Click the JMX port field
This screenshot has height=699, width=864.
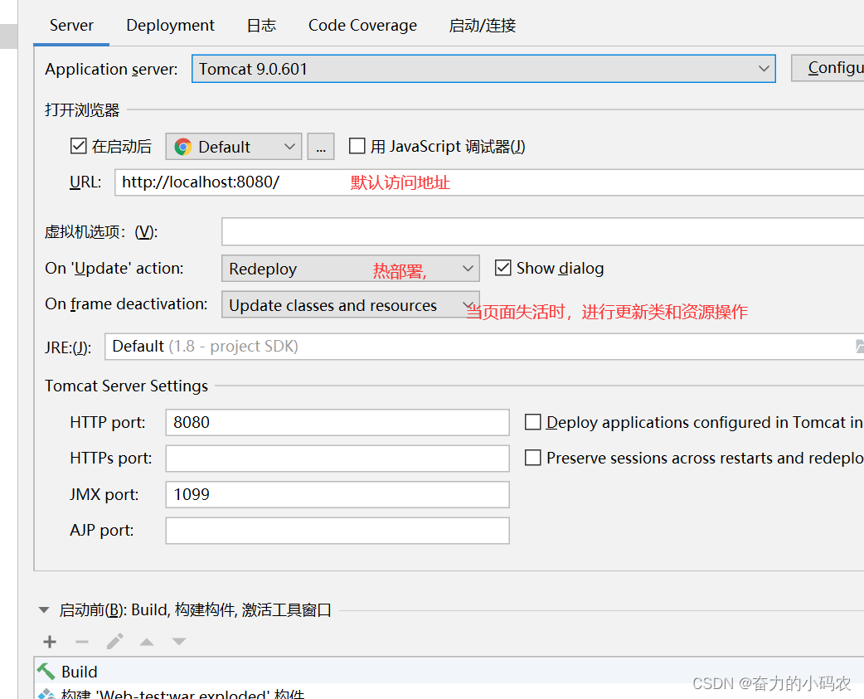(x=337, y=495)
